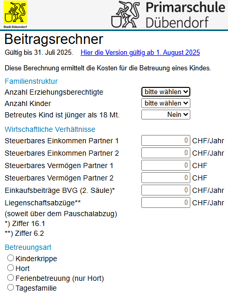Click the Steuerbares Vermögen Partner 1 field
This screenshot has width=228, height=301.
point(166,165)
